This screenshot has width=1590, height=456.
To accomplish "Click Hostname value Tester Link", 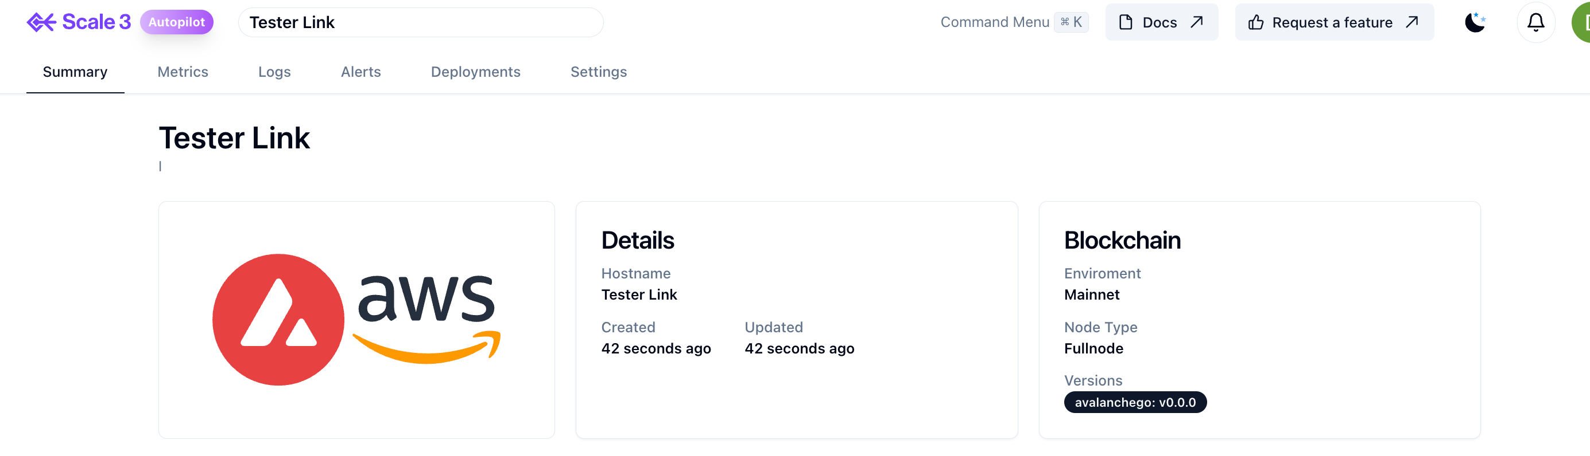I will 639,294.
